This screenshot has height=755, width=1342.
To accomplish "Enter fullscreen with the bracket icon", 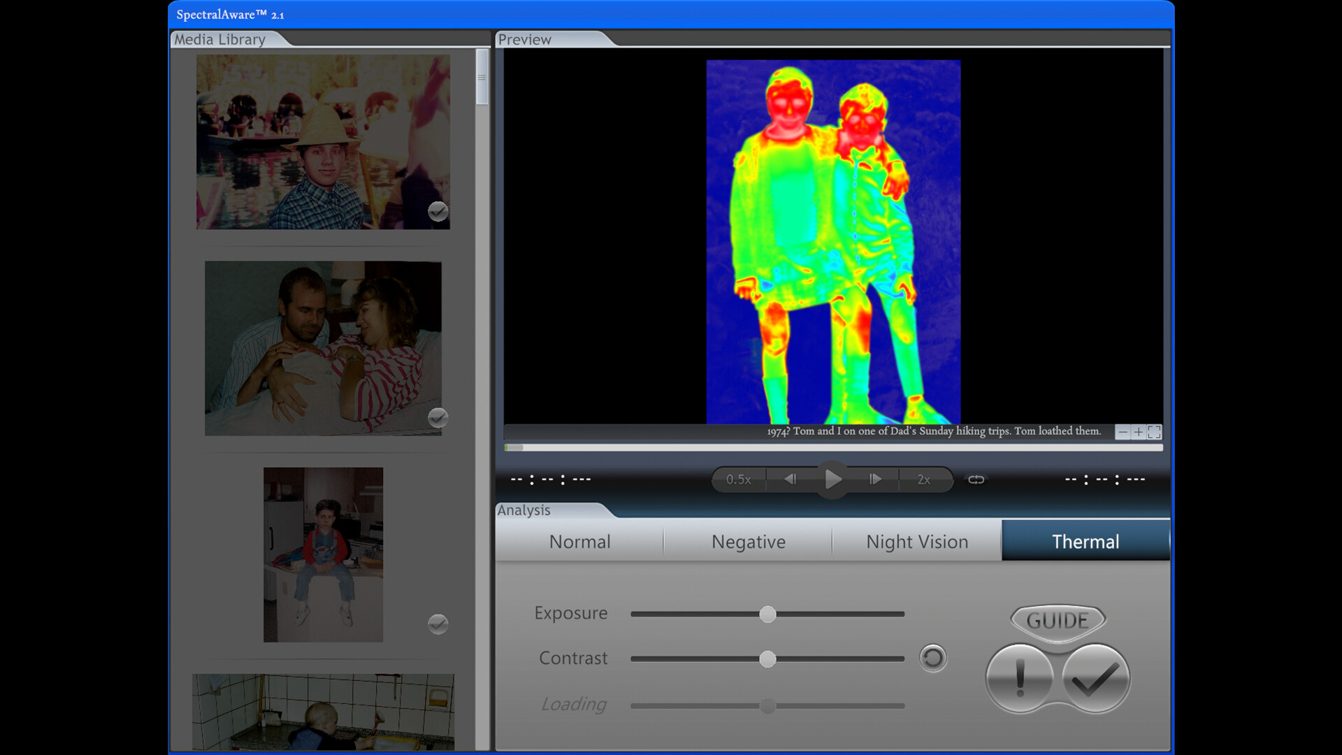I will click(1155, 432).
